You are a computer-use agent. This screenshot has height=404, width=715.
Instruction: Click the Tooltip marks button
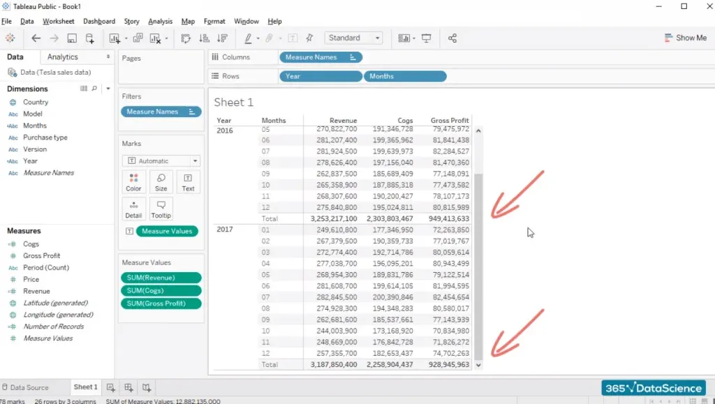(x=161, y=209)
